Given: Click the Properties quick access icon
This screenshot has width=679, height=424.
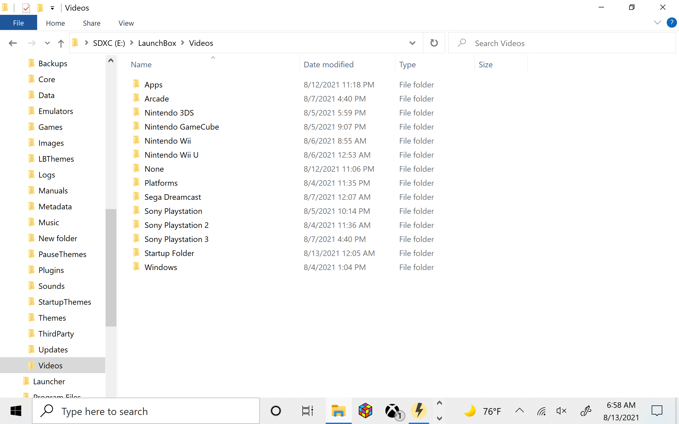Looking at the screenshot, I should point(26,8).
